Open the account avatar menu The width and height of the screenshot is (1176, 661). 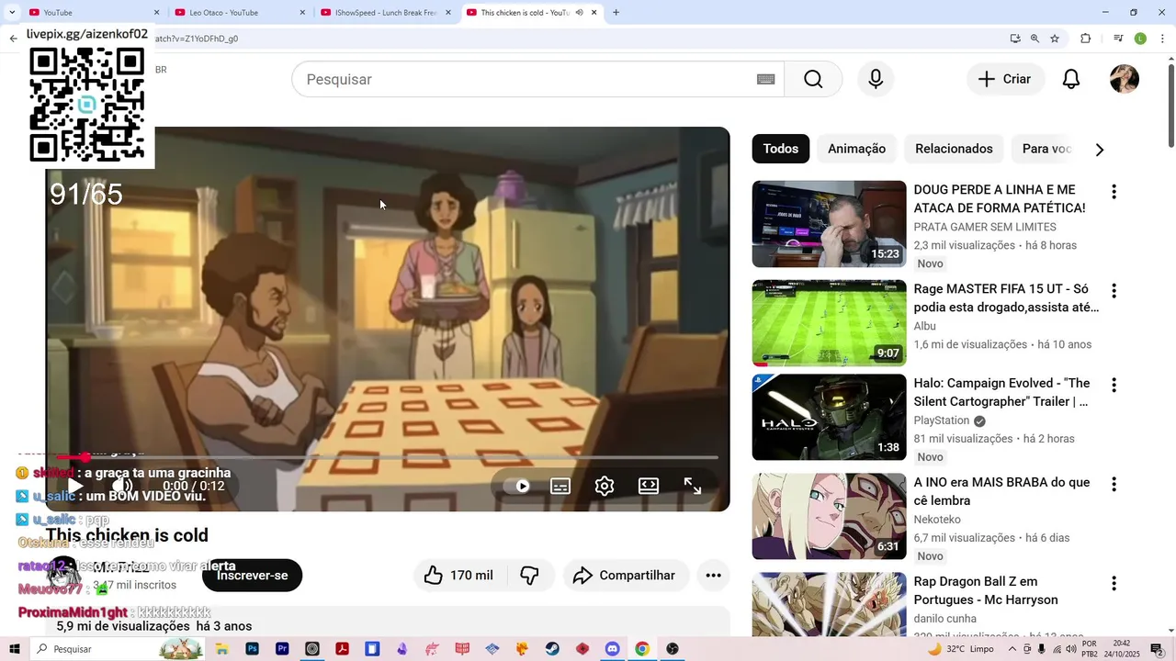click(1125, 79)
